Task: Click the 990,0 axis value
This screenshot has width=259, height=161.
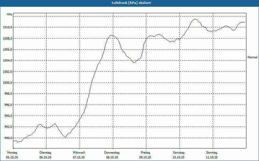Action: point(8,138)
